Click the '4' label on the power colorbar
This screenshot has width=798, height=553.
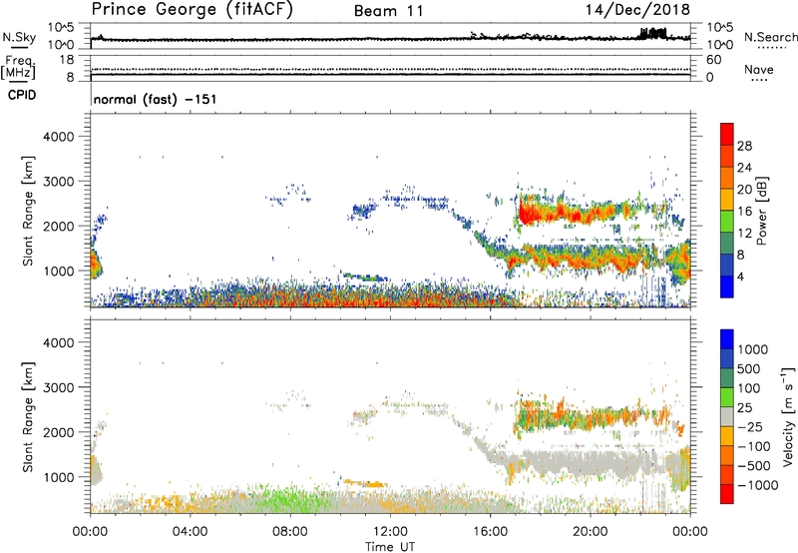(x=740, y=276)
